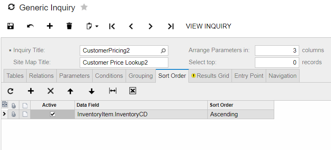The image size is (331, 150).
Task: Click the page refresh icon beside Generic Inquiry
Action: [11, 7]
